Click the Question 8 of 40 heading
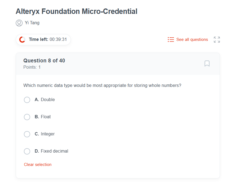239x185 pixels. (x=44, y=60)
